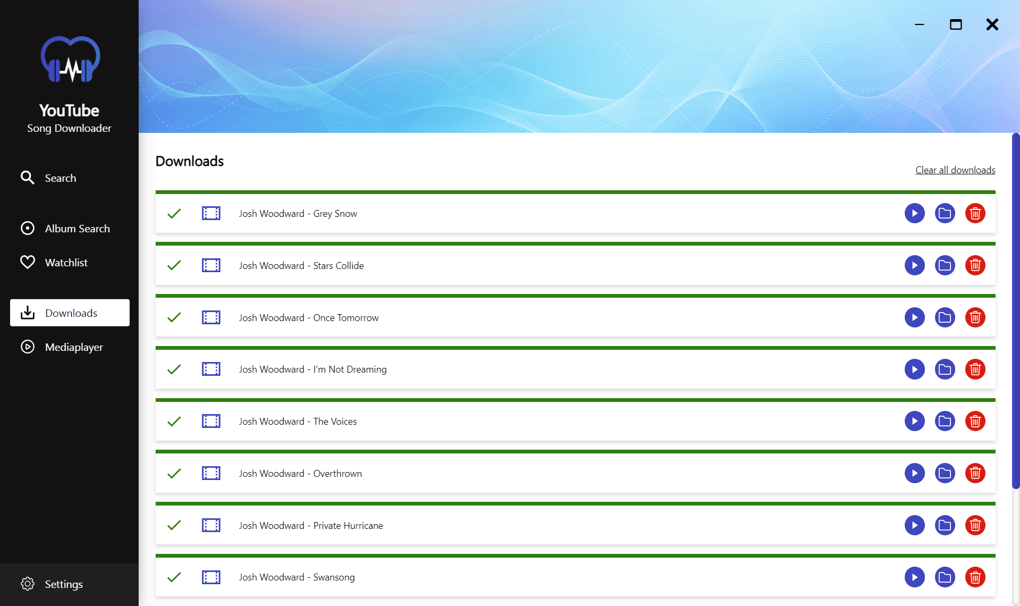Delete the Private Hurricane download

pyautogui.click(x=975, y=525)
